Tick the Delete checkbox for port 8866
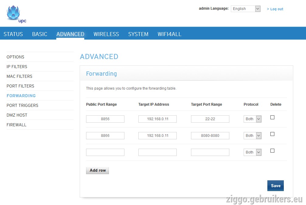 point(272,134)
